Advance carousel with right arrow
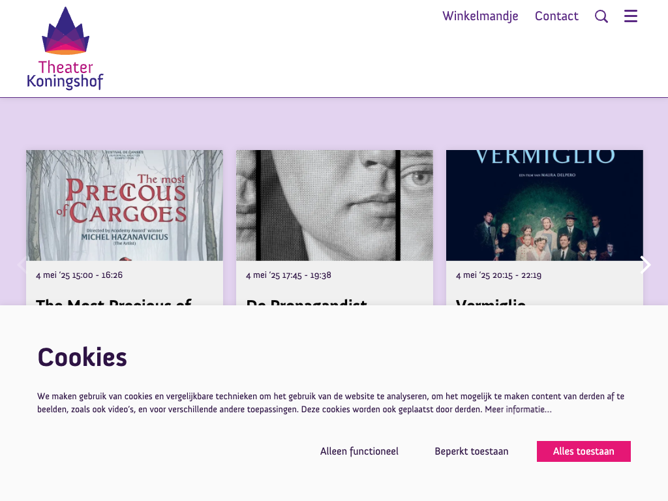Image resolution: width=668 pixels, height=501 pixels. click(646, 265)
